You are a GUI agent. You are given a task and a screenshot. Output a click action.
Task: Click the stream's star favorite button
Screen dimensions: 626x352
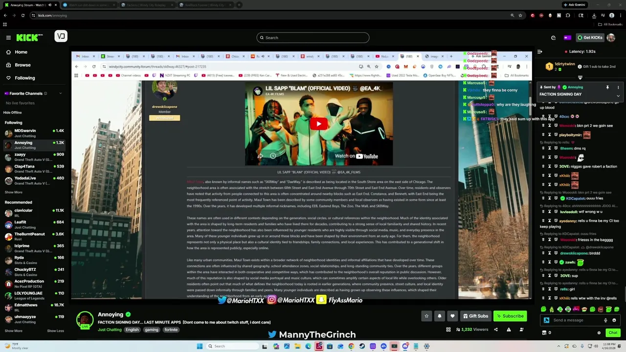[x=426, y=316]
